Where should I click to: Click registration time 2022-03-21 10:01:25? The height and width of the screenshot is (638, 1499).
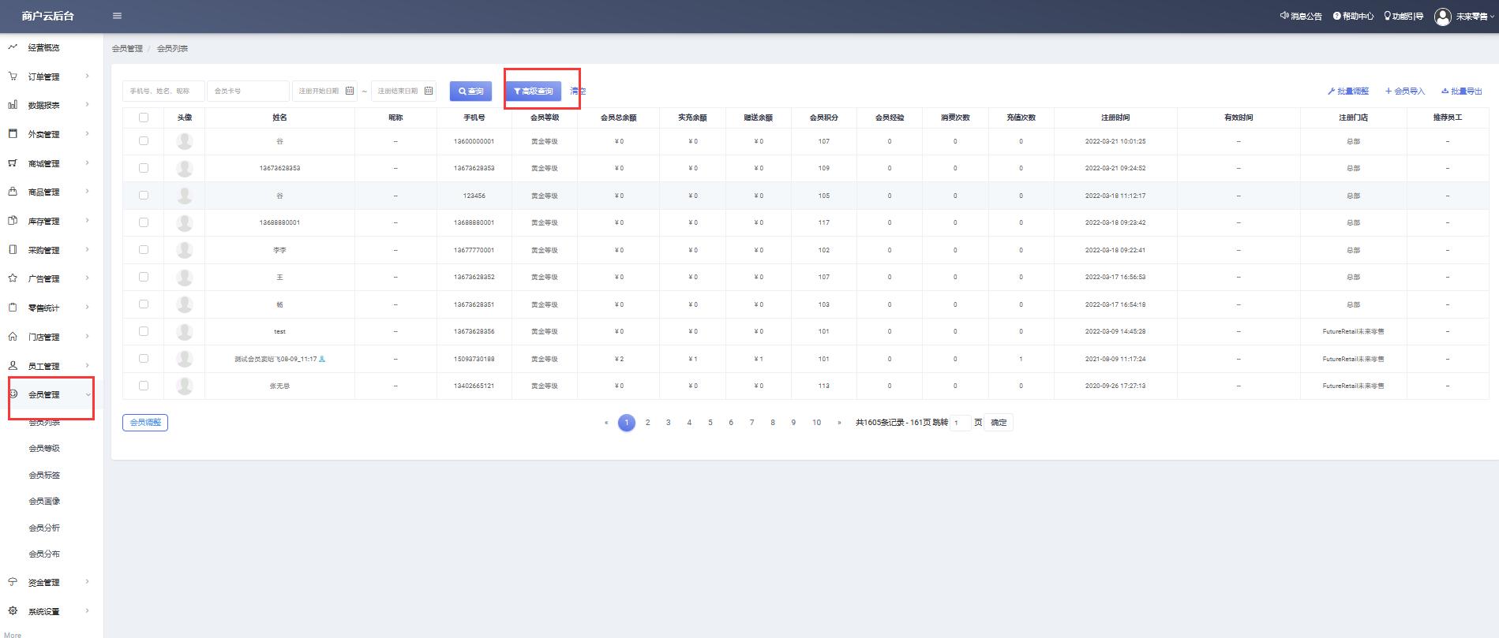pyautogui.click(x=1115, y=142)
